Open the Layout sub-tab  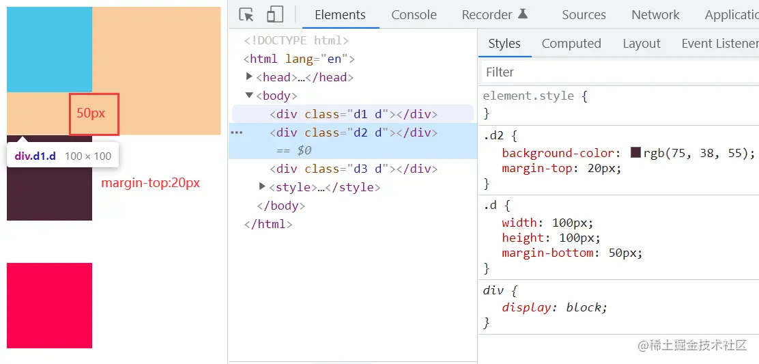642,44
